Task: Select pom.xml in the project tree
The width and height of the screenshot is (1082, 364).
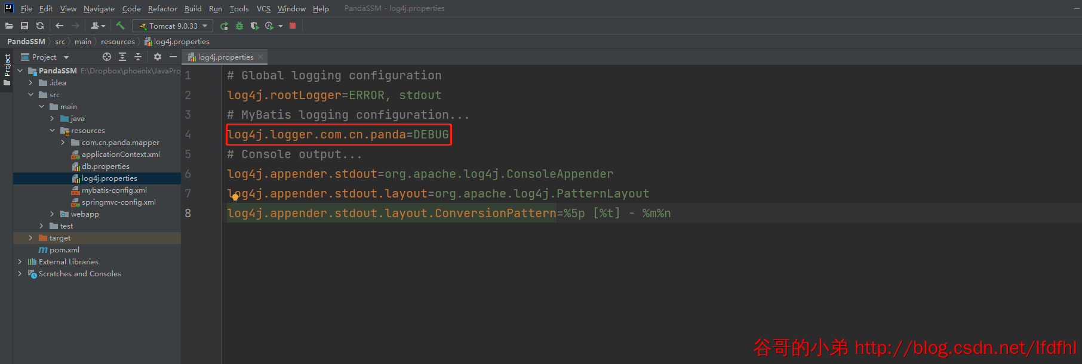Action: coord(64,249)
